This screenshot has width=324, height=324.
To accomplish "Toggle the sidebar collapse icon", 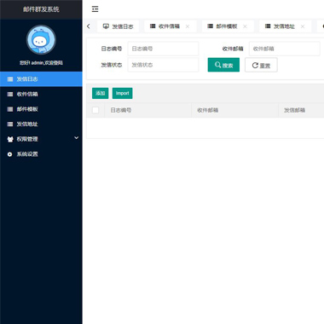I will pos(95,9).
